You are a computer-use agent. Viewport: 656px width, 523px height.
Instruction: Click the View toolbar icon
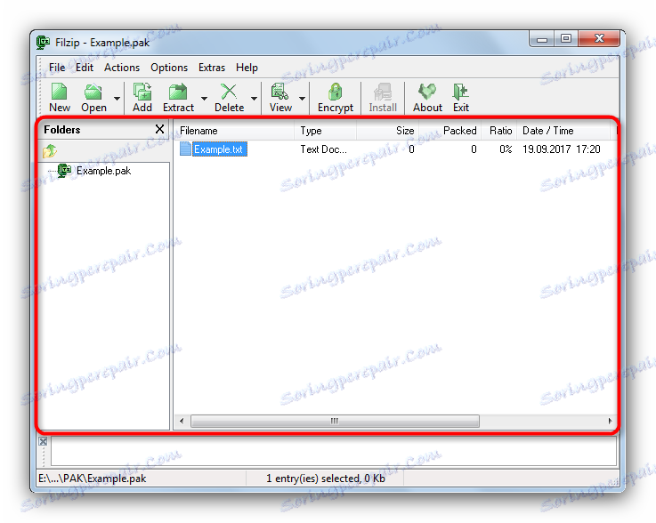(279, 92)
